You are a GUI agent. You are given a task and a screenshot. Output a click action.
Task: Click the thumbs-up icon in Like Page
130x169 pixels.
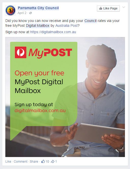pos(101,8)
